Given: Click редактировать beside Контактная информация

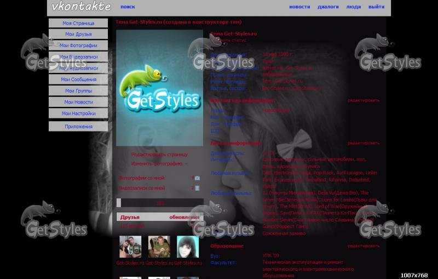Looking at the screenshot, I should 364,100.
